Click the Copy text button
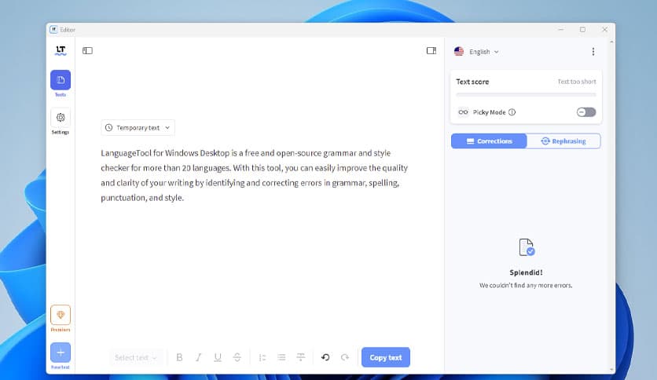Screen dimensions: 657x380 click(x=386, y=357)
